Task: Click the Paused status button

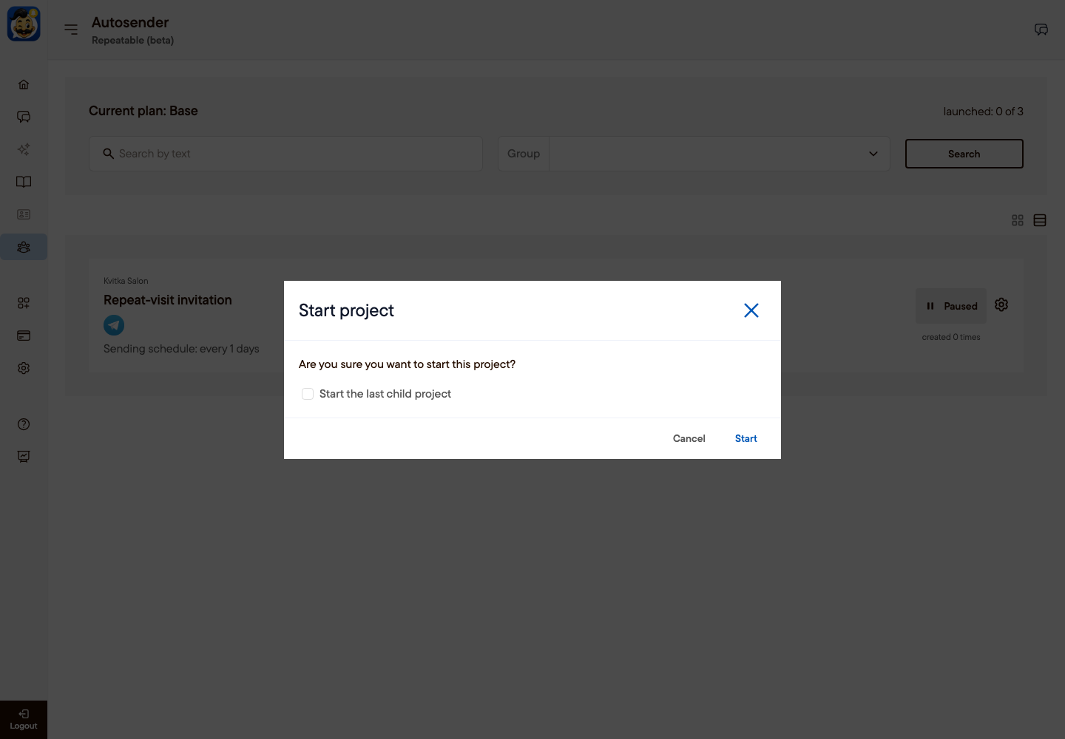Action: tap(951, 306)
